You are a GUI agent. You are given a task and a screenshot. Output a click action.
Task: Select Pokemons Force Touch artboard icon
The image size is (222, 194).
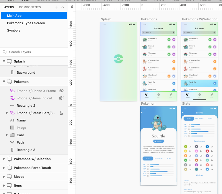(x=9, y=168)
